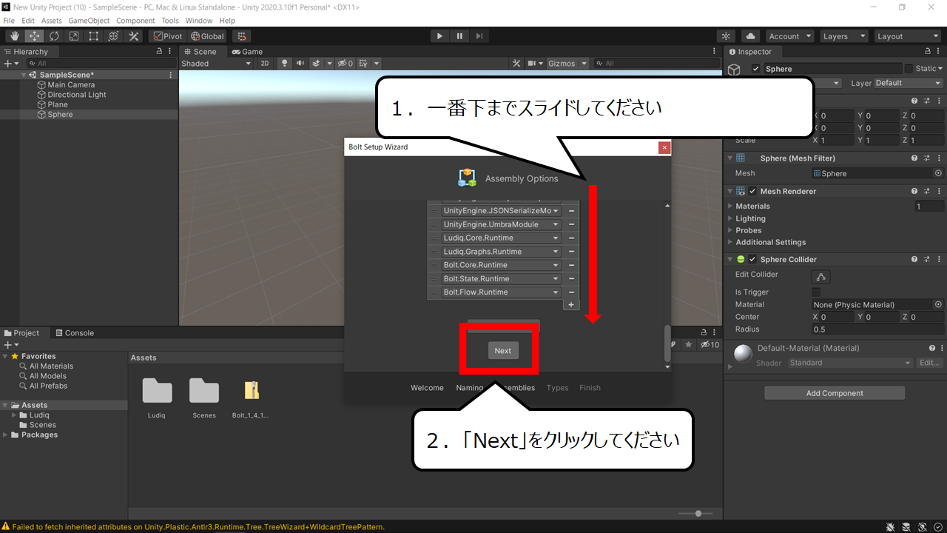Open the Layers dropdown in the toolbar
Screen dimensions: 947x533
pyautogui.click(x=843, y=36)
